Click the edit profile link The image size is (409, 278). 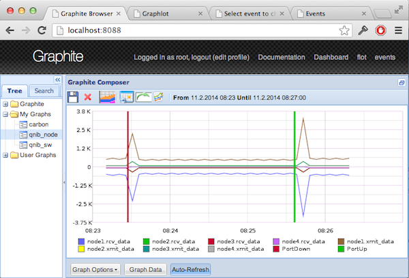[232, 57]
